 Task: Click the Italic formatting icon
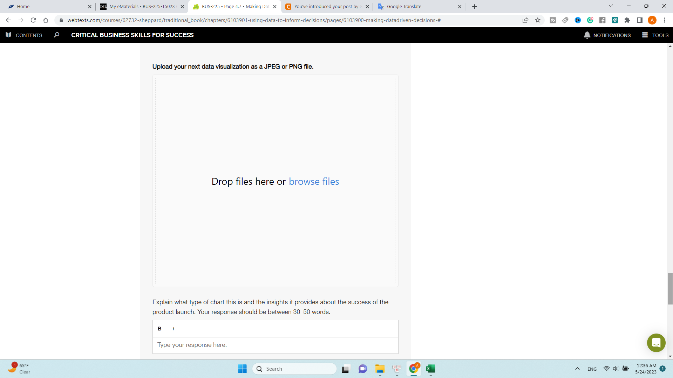point(174,328)
